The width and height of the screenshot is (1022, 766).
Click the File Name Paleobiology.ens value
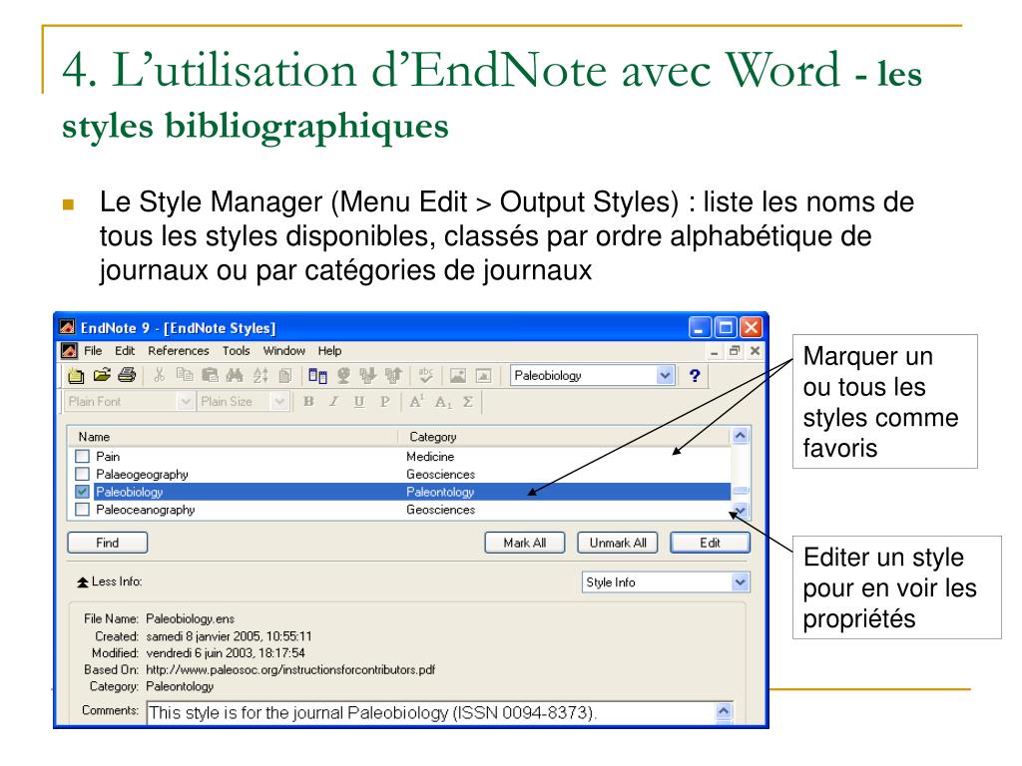point(190,618)
